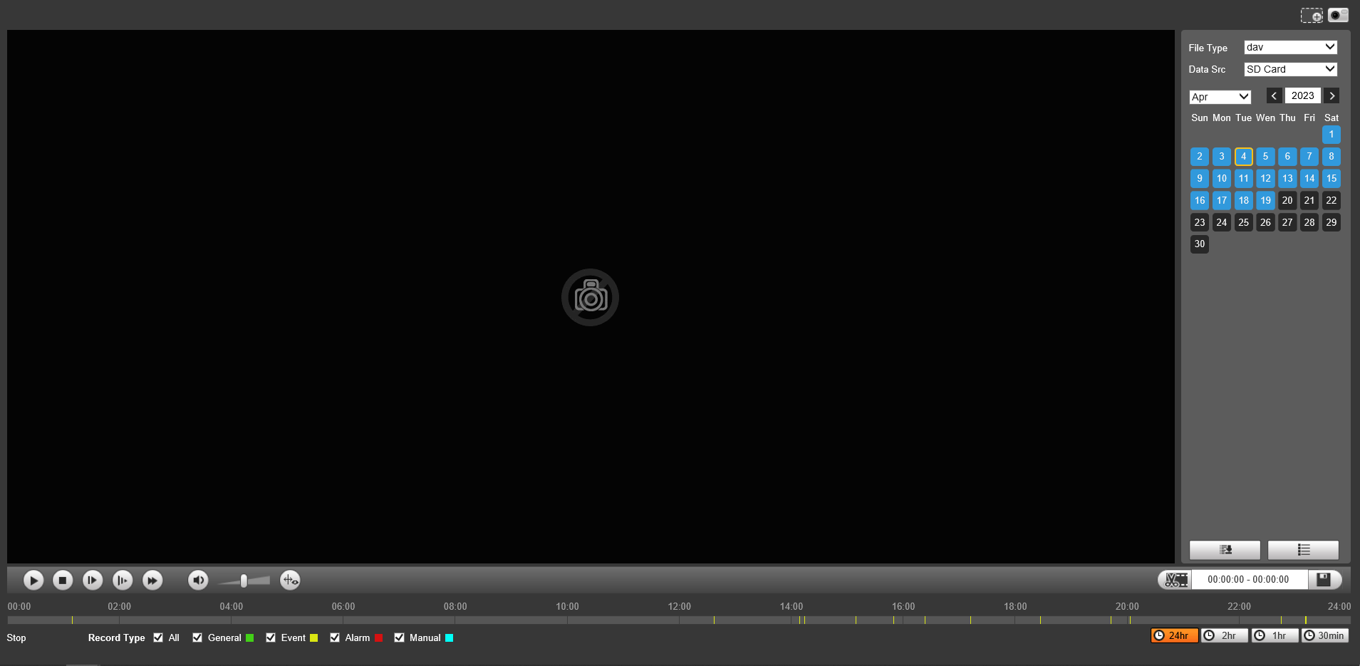The image size is (1360, 666).
Task: Take a snapshot with the camera icon
Action: click(1338, 15)
